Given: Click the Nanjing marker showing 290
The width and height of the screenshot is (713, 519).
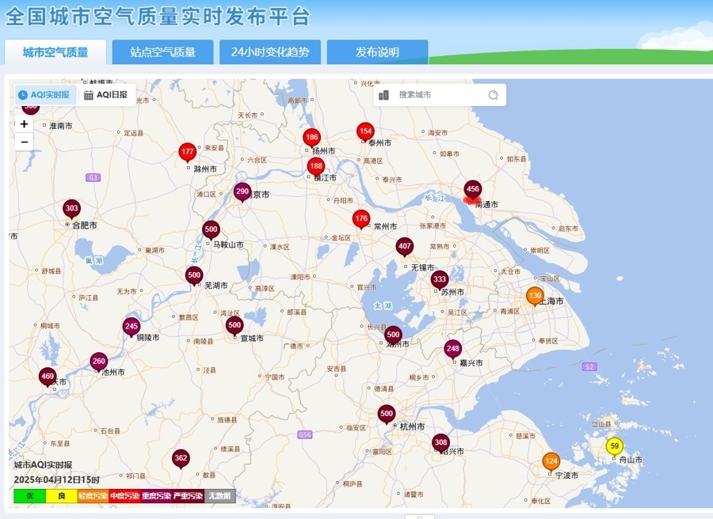Looking at the screenshot, I should tap(241, 191).
